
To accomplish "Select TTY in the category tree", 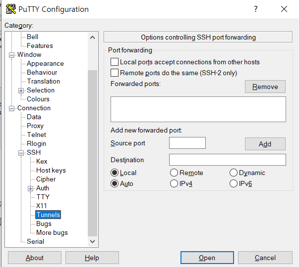I will point(43,197).
